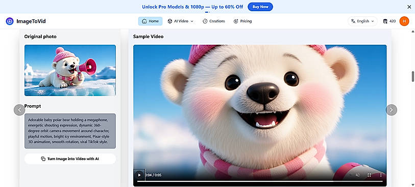Click the ImageToVid logo icon
Viewport: 415px width, 187px height.
coord(10,21)
